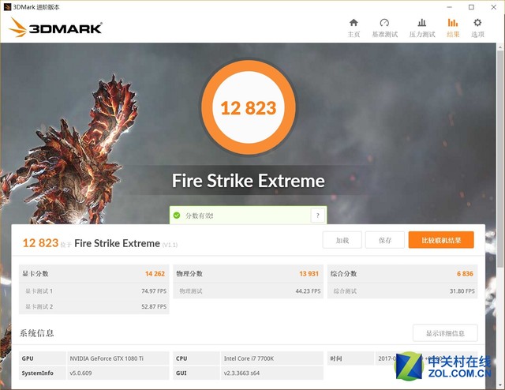Click the large 12 823 score circle
The image size is (505, 390).
coord(249,107)
